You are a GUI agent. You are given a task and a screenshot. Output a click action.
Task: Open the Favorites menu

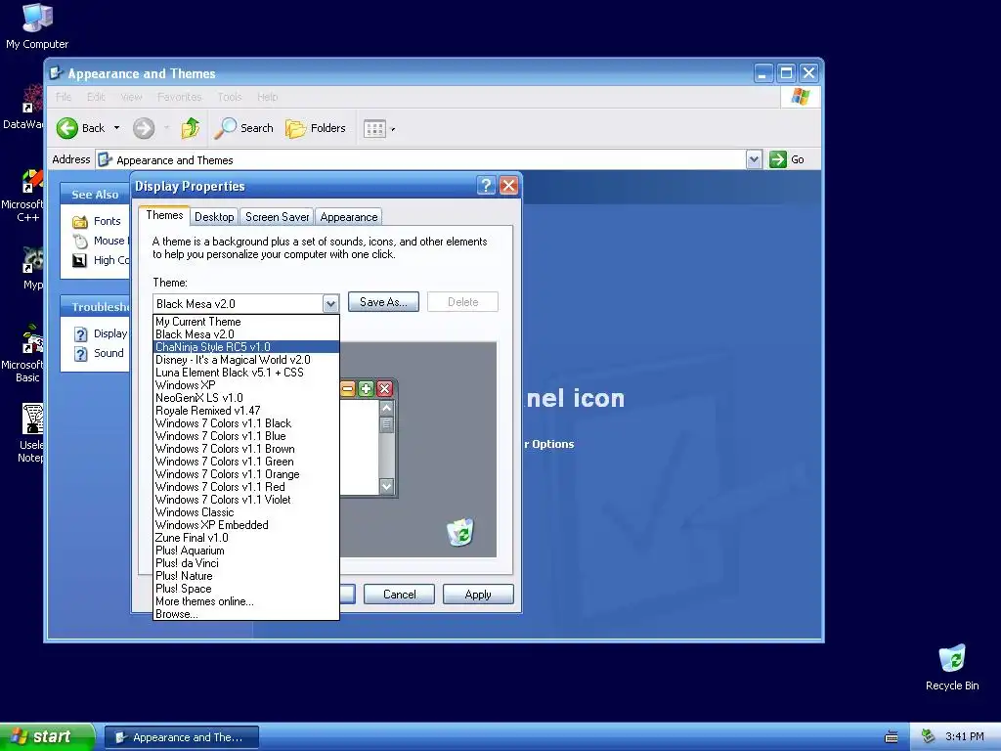pos(180,97)
